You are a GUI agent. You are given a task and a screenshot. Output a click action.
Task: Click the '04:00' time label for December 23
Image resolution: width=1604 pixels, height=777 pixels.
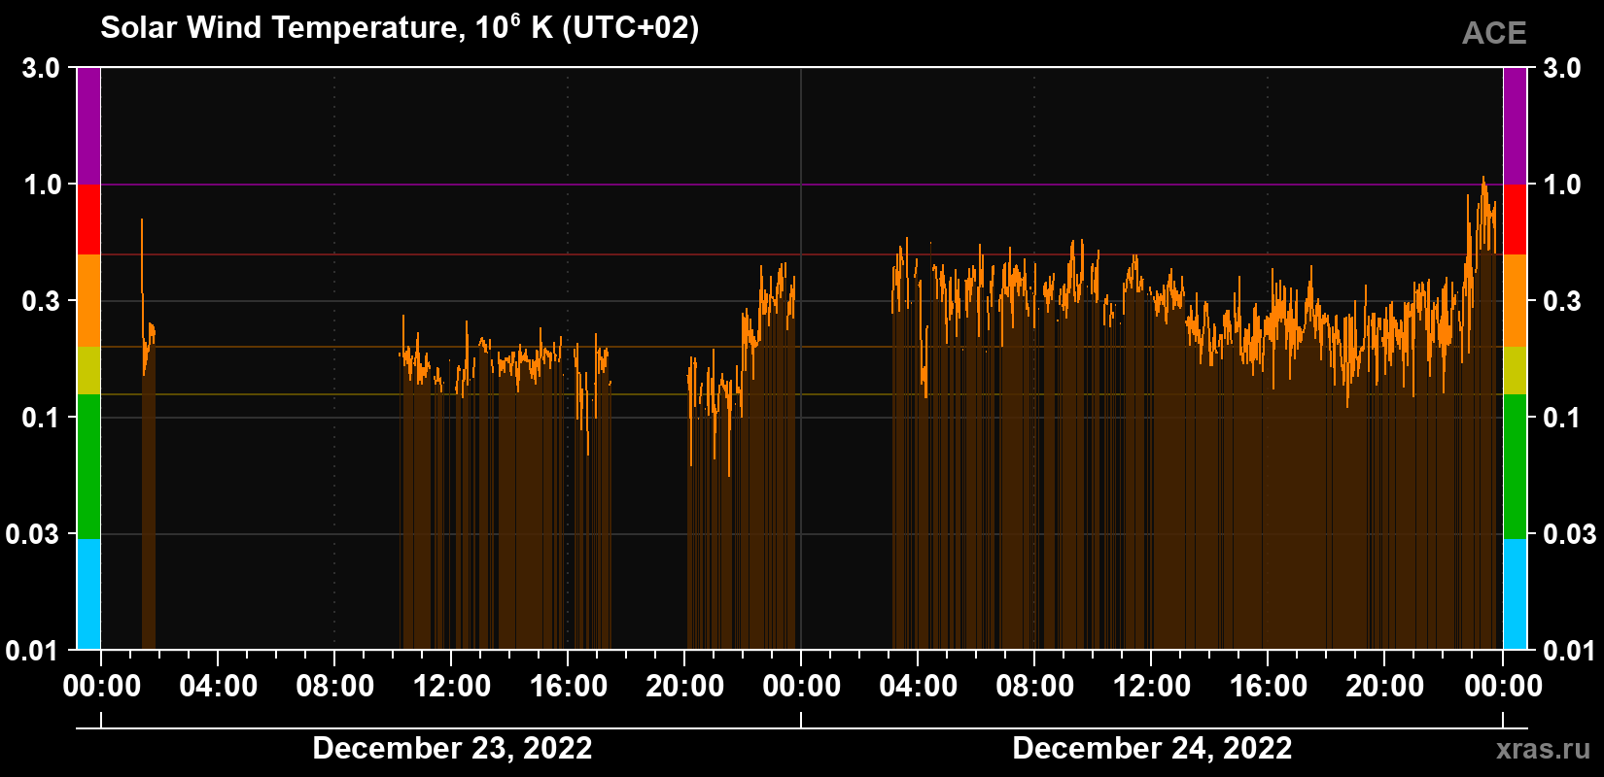[218, 687]
